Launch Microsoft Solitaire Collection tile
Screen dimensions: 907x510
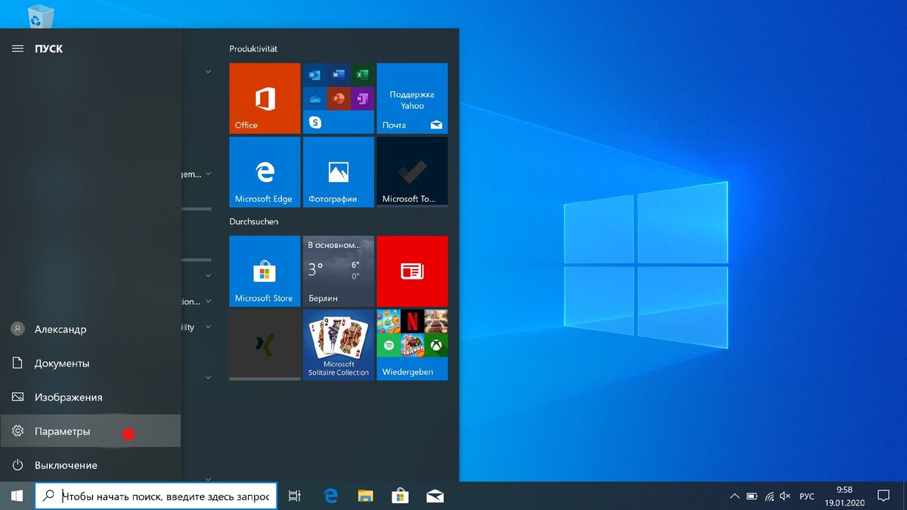coord(339,345)
